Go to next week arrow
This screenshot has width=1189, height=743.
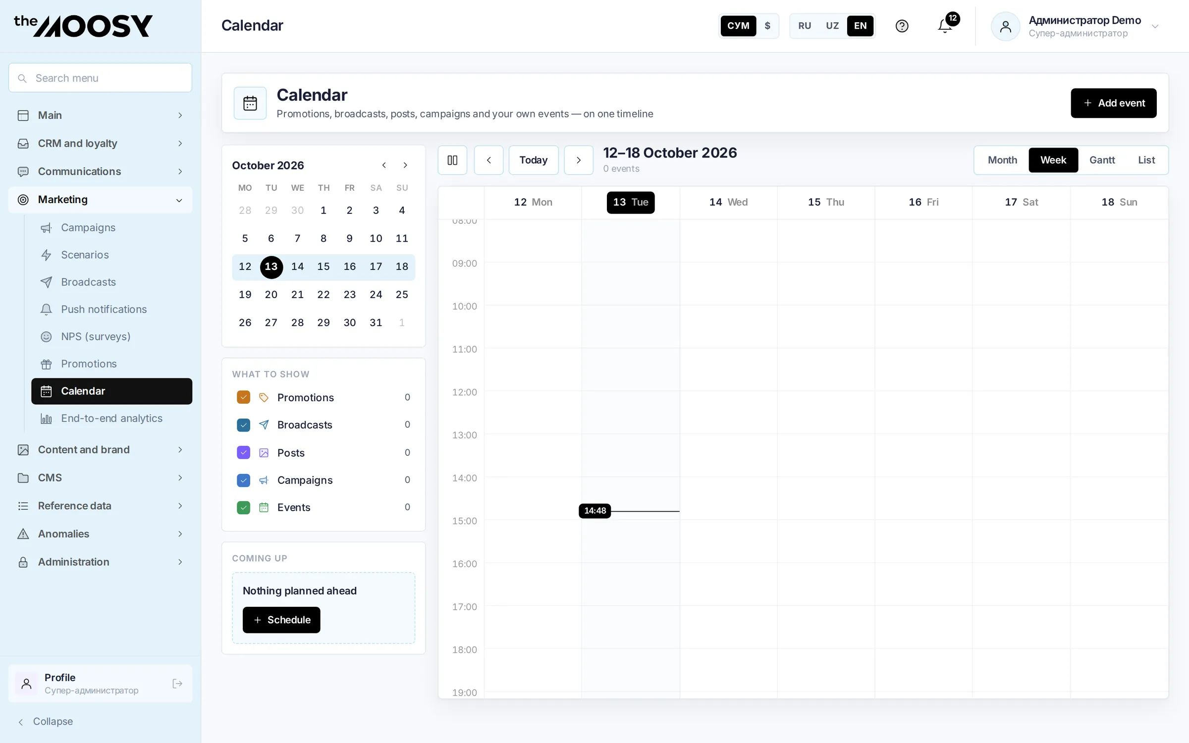click(579, 160)
